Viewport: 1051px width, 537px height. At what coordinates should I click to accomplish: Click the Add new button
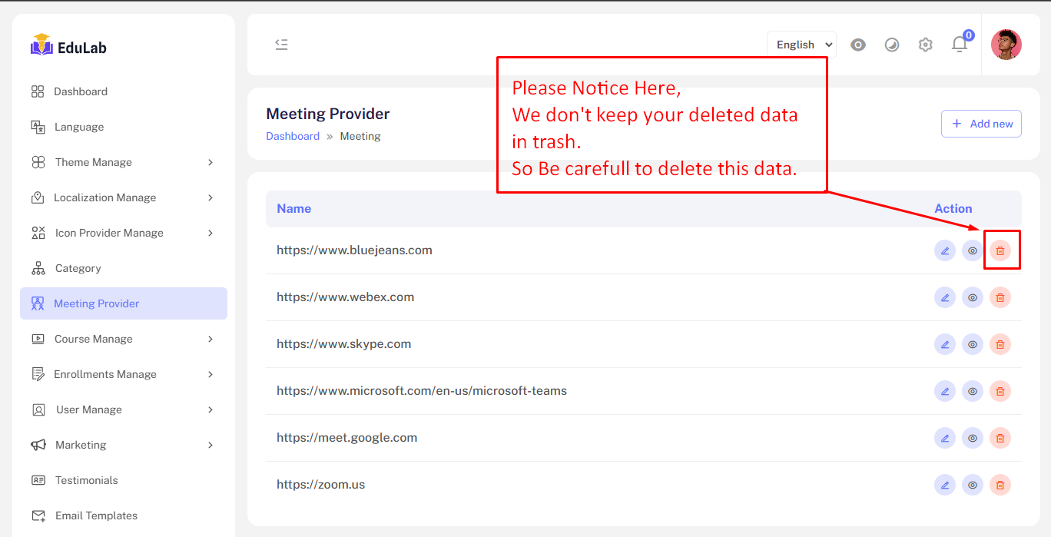(981, 124)
